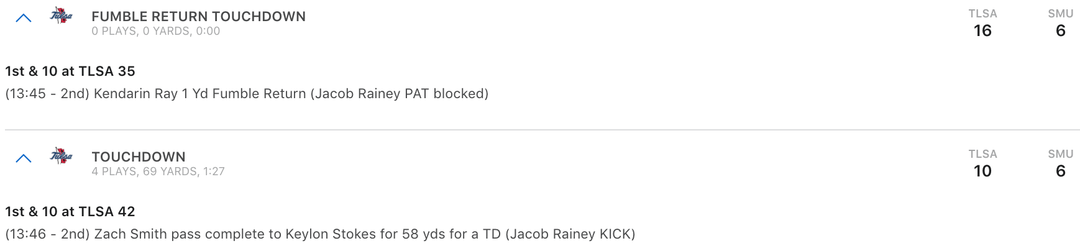Click the 1st & 10 at TLSA 42 line
The width and height of the screenshot is (1080, 251).
coord(70,212)
